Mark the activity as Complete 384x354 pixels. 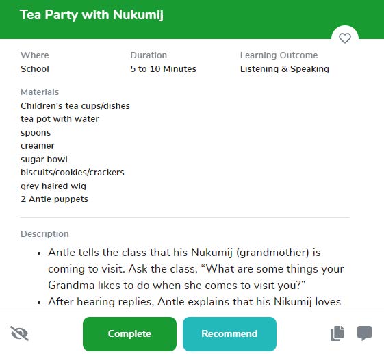129,334
